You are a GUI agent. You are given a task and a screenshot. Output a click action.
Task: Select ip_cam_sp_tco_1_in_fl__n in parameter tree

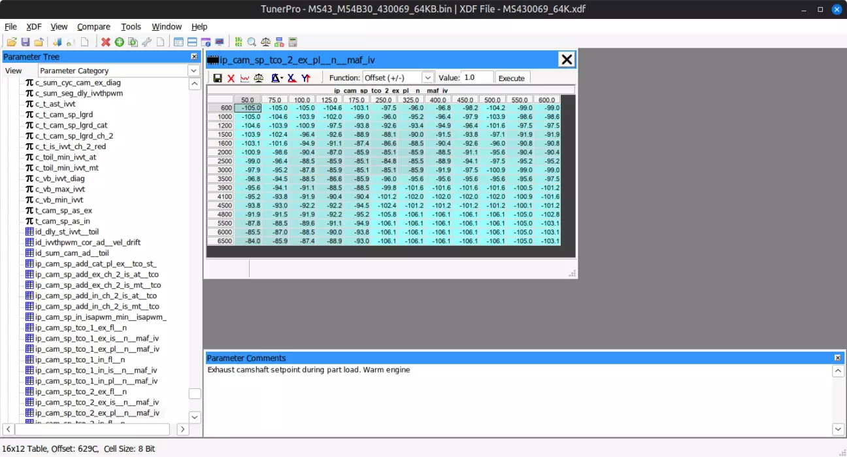(x=80, y=360)
